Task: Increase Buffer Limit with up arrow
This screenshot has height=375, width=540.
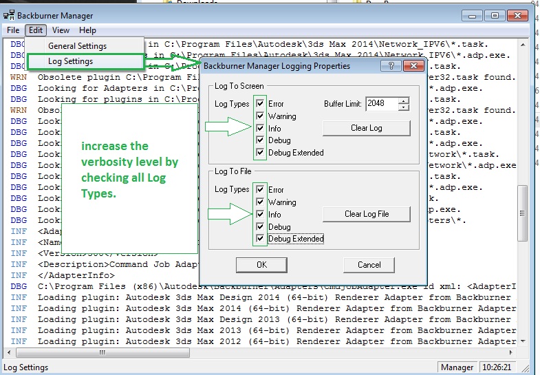Action: tap(404, 100)
